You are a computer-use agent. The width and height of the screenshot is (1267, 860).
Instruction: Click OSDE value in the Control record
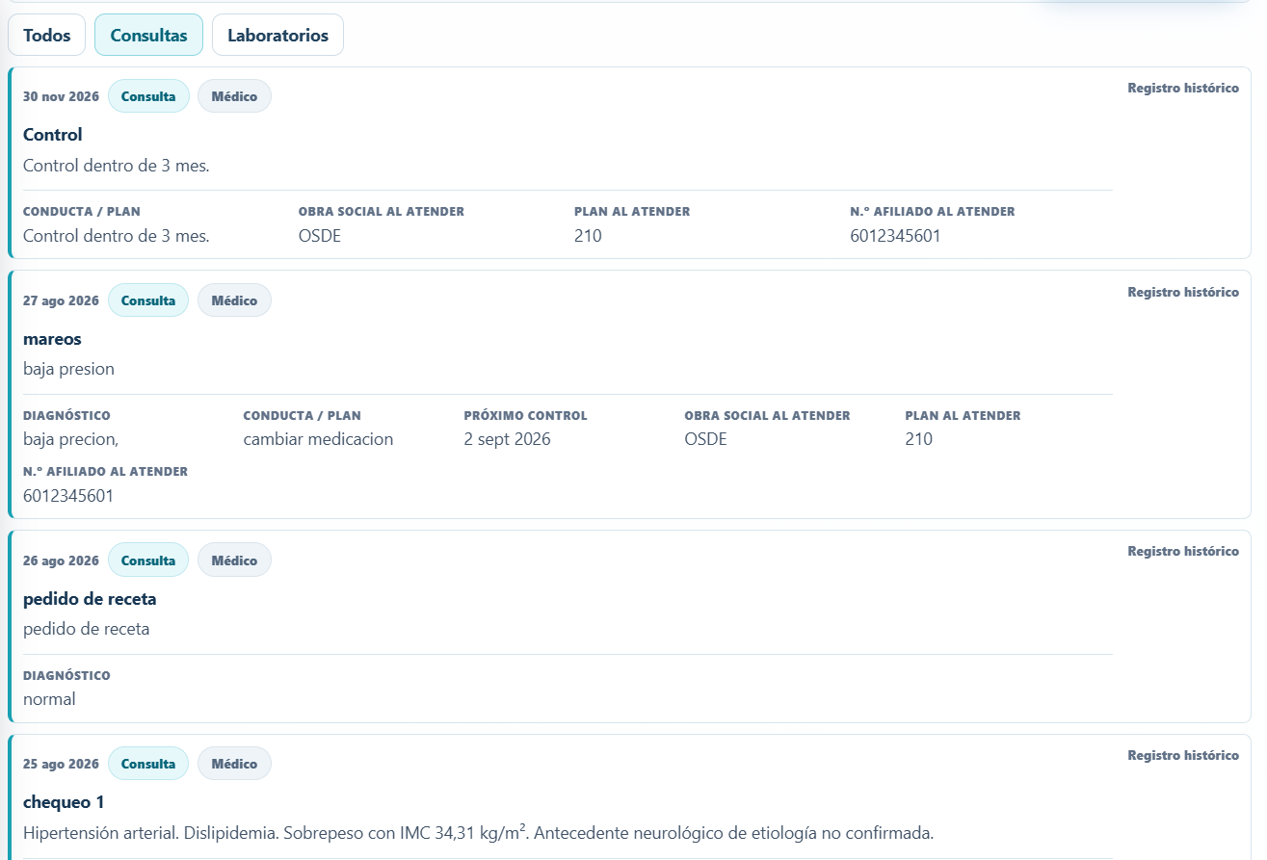pos(320,236)
